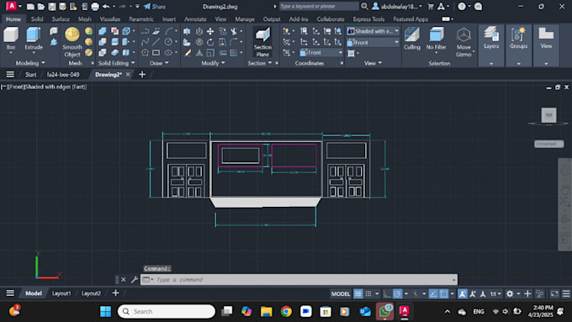Select the Circle draw tool
The image size is (572, 322).
click(x=168, y=42)
